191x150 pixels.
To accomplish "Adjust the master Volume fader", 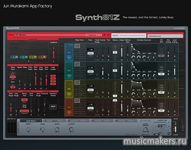I will click(175, 127).
